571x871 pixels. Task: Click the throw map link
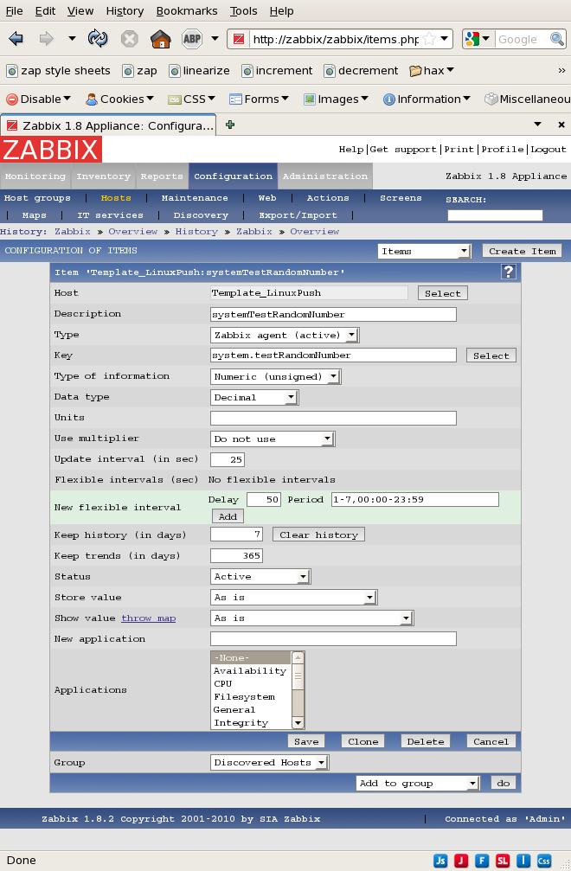click(x=148, y=618)
